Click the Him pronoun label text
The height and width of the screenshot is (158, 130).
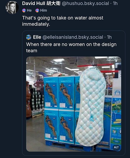coord(44,10)
